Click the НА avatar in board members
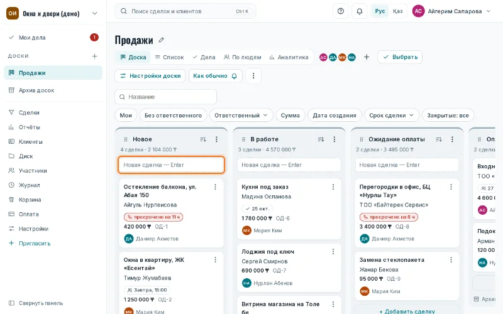The image size is (503, 314). [351, 57]
